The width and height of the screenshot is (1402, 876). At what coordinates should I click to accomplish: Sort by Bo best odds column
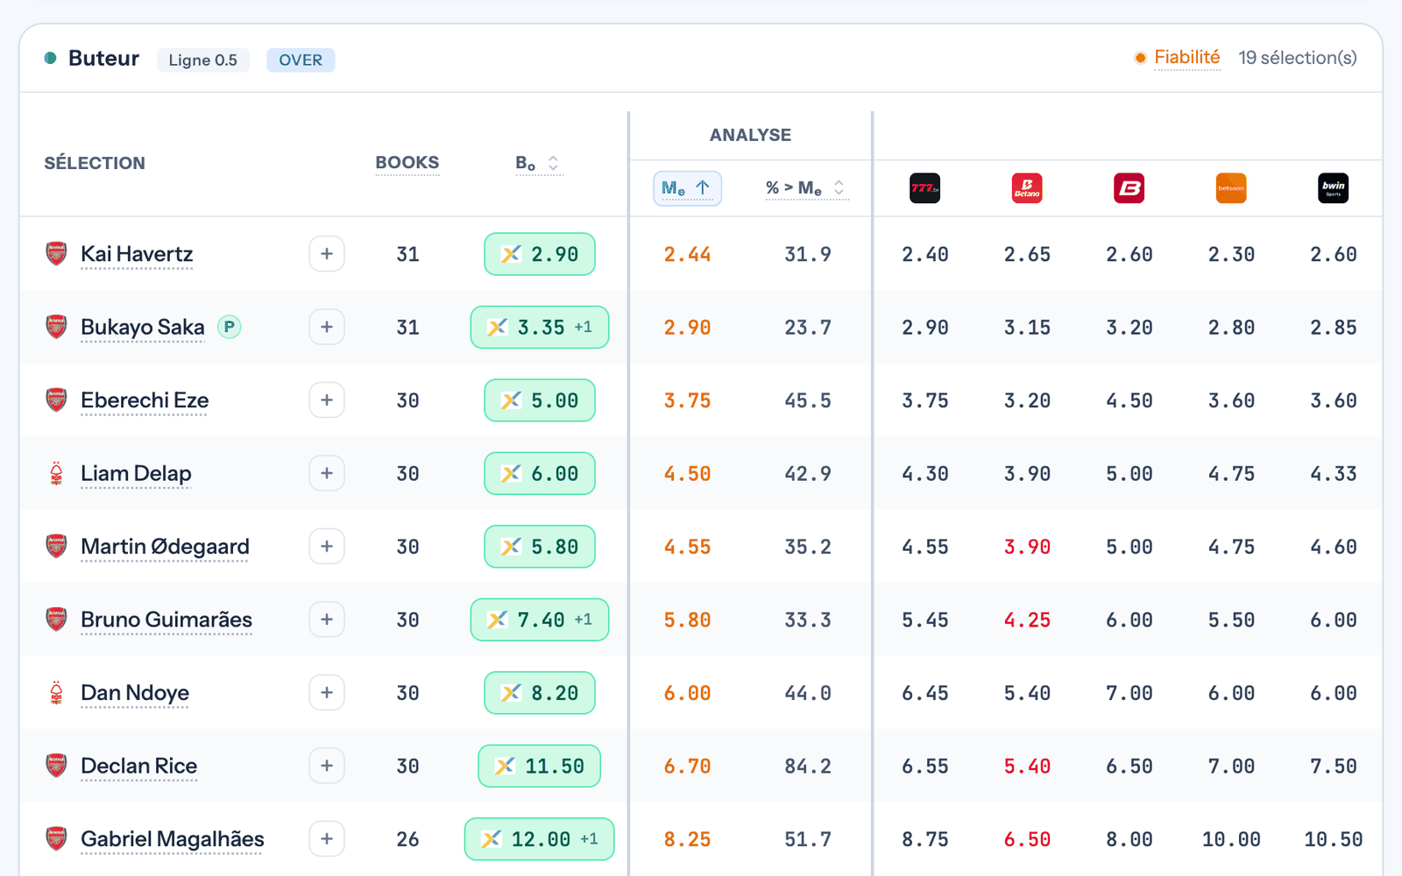point(538,163)
